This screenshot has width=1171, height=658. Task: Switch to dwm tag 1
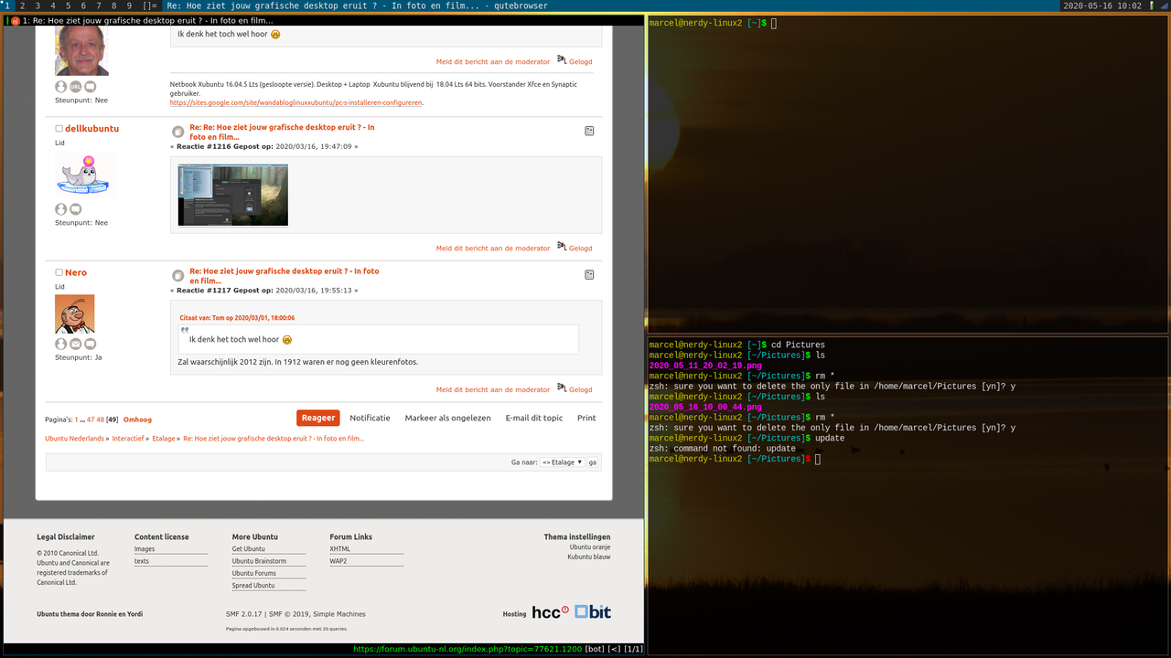(x=8, y=5)
